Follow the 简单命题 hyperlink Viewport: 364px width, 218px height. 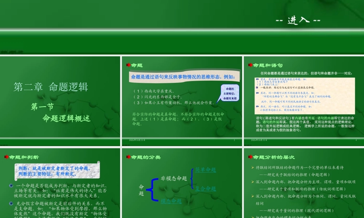coord(205,170)
